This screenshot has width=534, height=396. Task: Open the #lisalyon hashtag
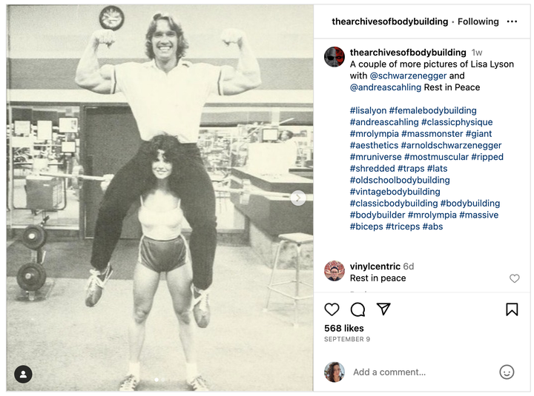[x=368, y=110]
